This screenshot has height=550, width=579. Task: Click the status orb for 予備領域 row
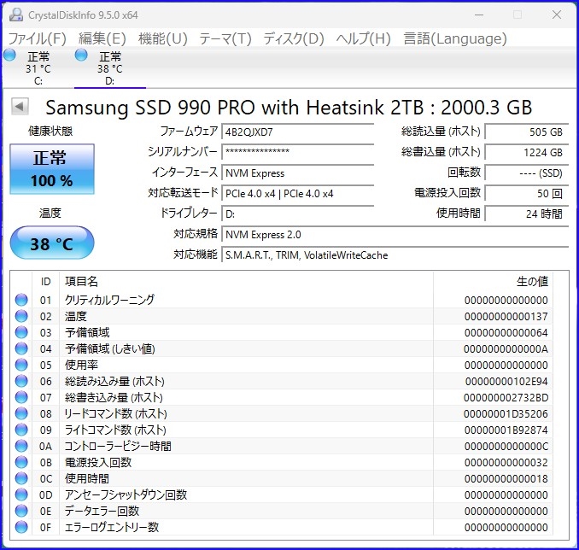21,332
